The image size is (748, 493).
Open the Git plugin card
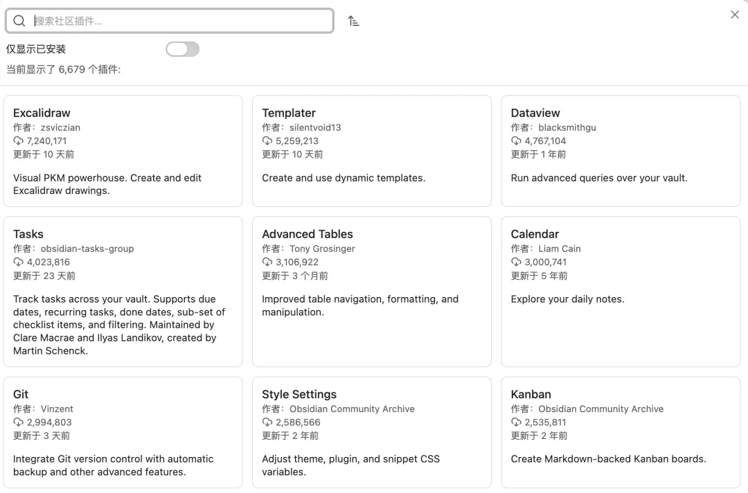(123, 433)
